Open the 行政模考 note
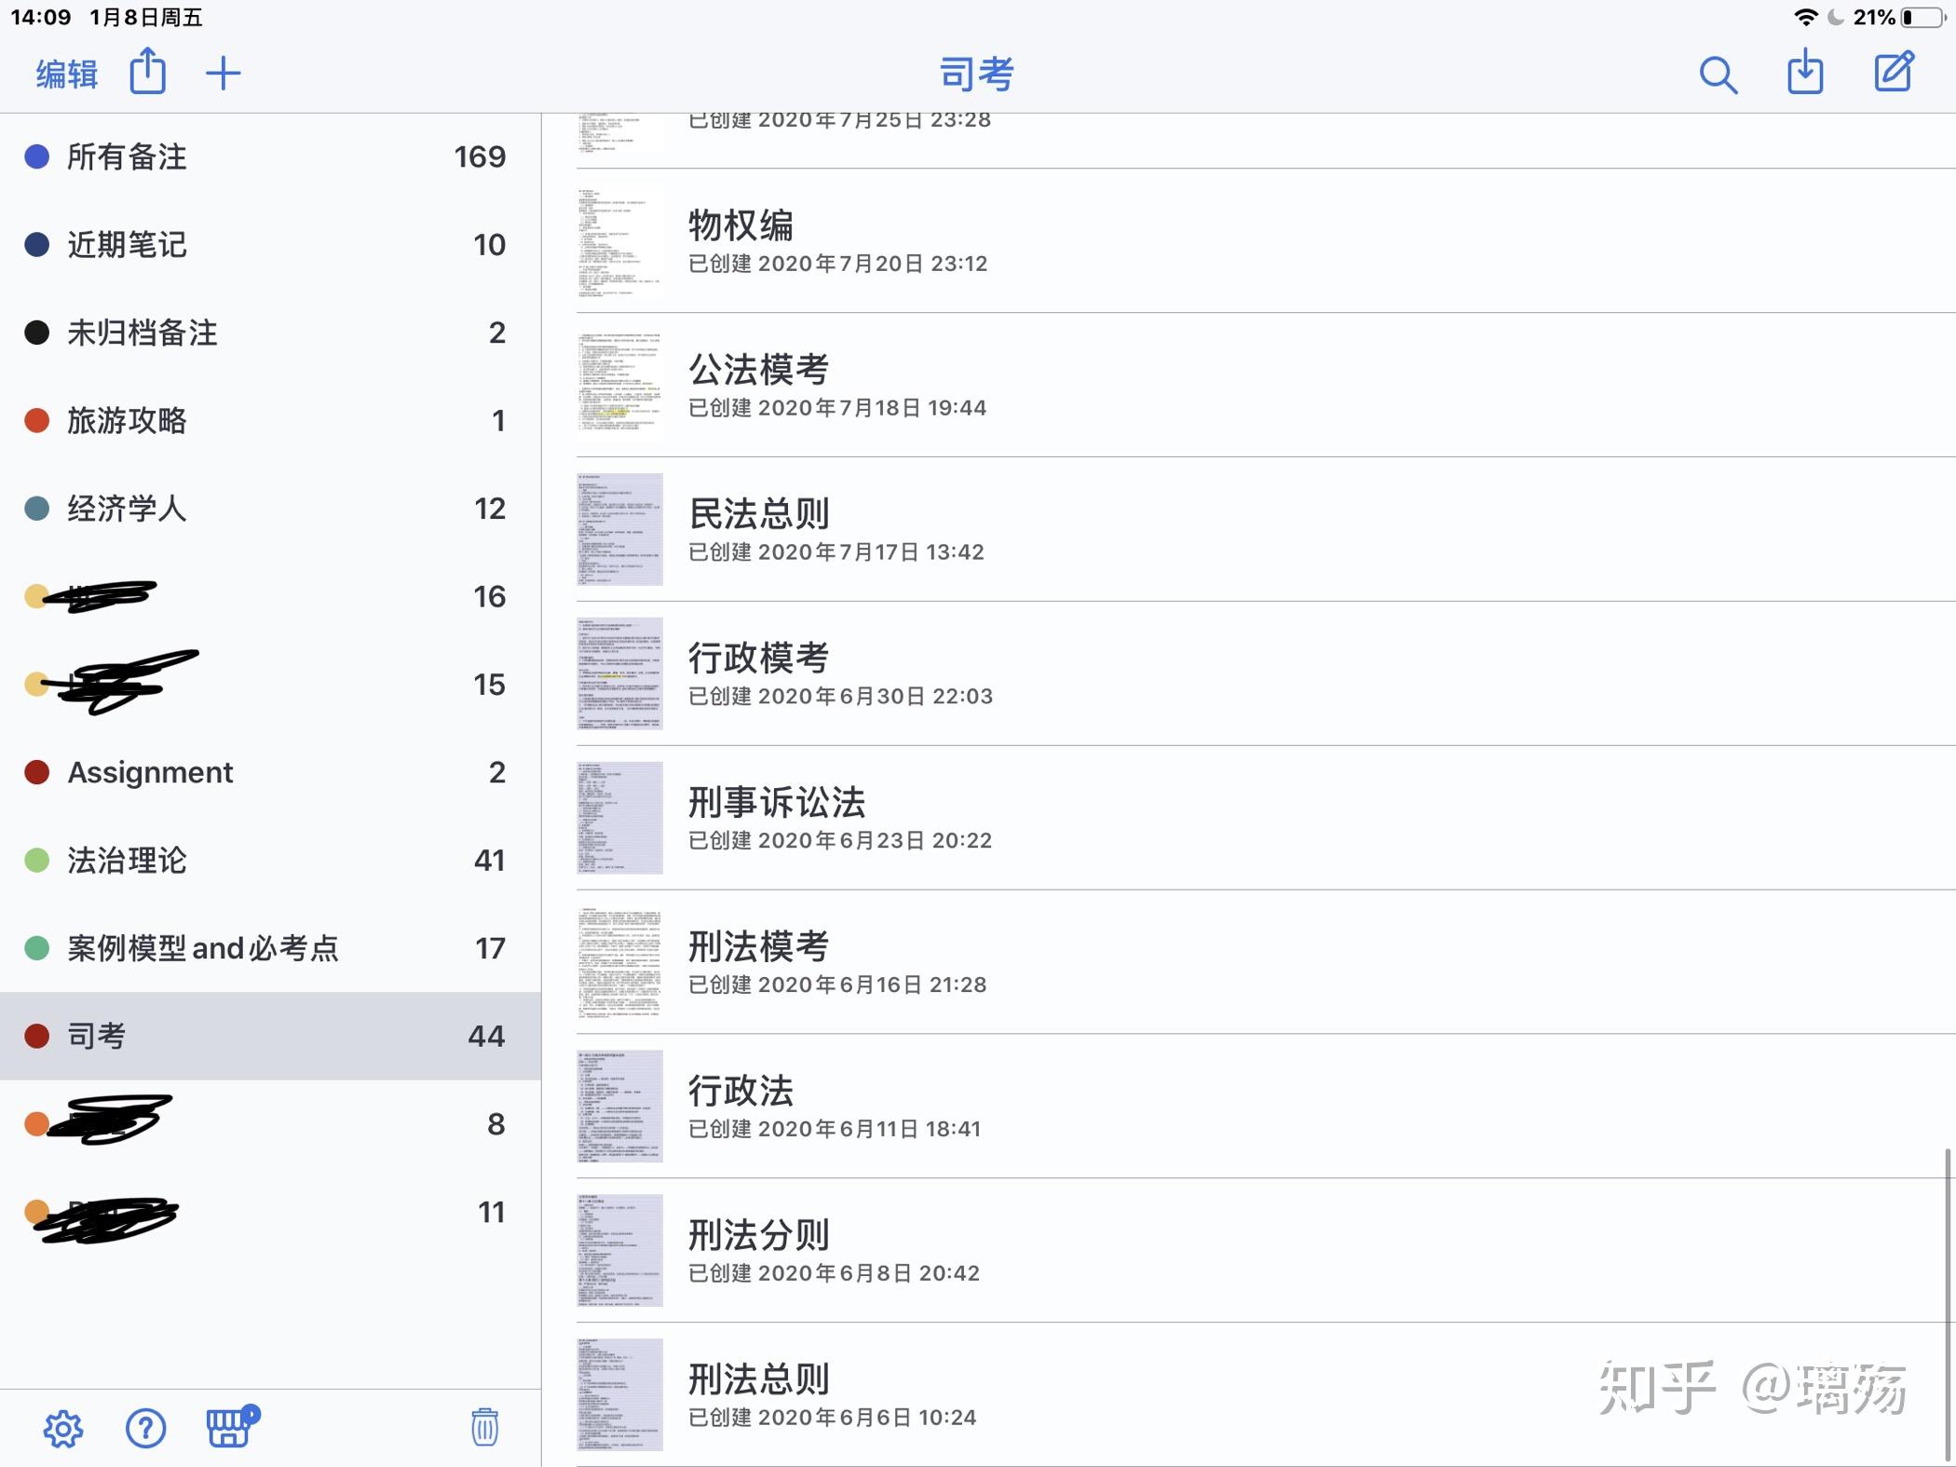1956x1467 pixels. (1248, 673)
